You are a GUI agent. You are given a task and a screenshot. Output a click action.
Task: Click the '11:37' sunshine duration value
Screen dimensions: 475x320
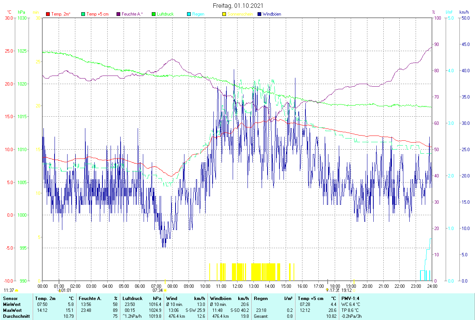pos(9,290)
